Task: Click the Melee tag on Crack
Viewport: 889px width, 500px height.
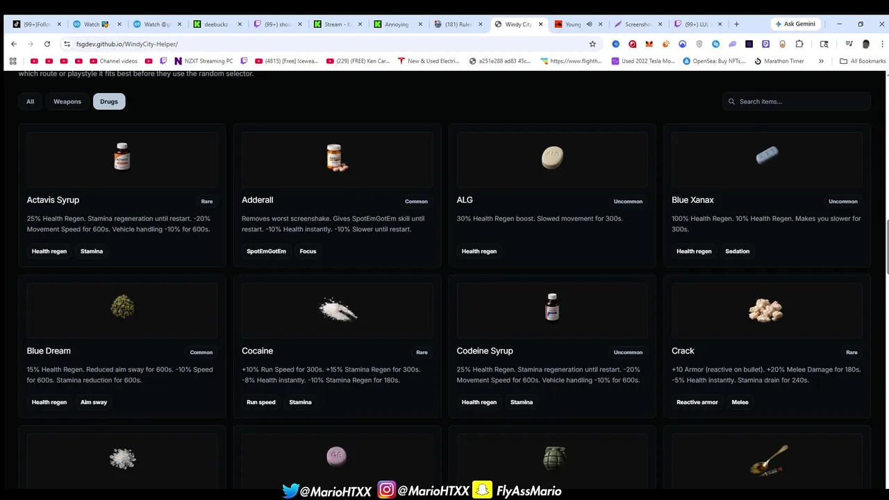Action: (x=740, y=402)
